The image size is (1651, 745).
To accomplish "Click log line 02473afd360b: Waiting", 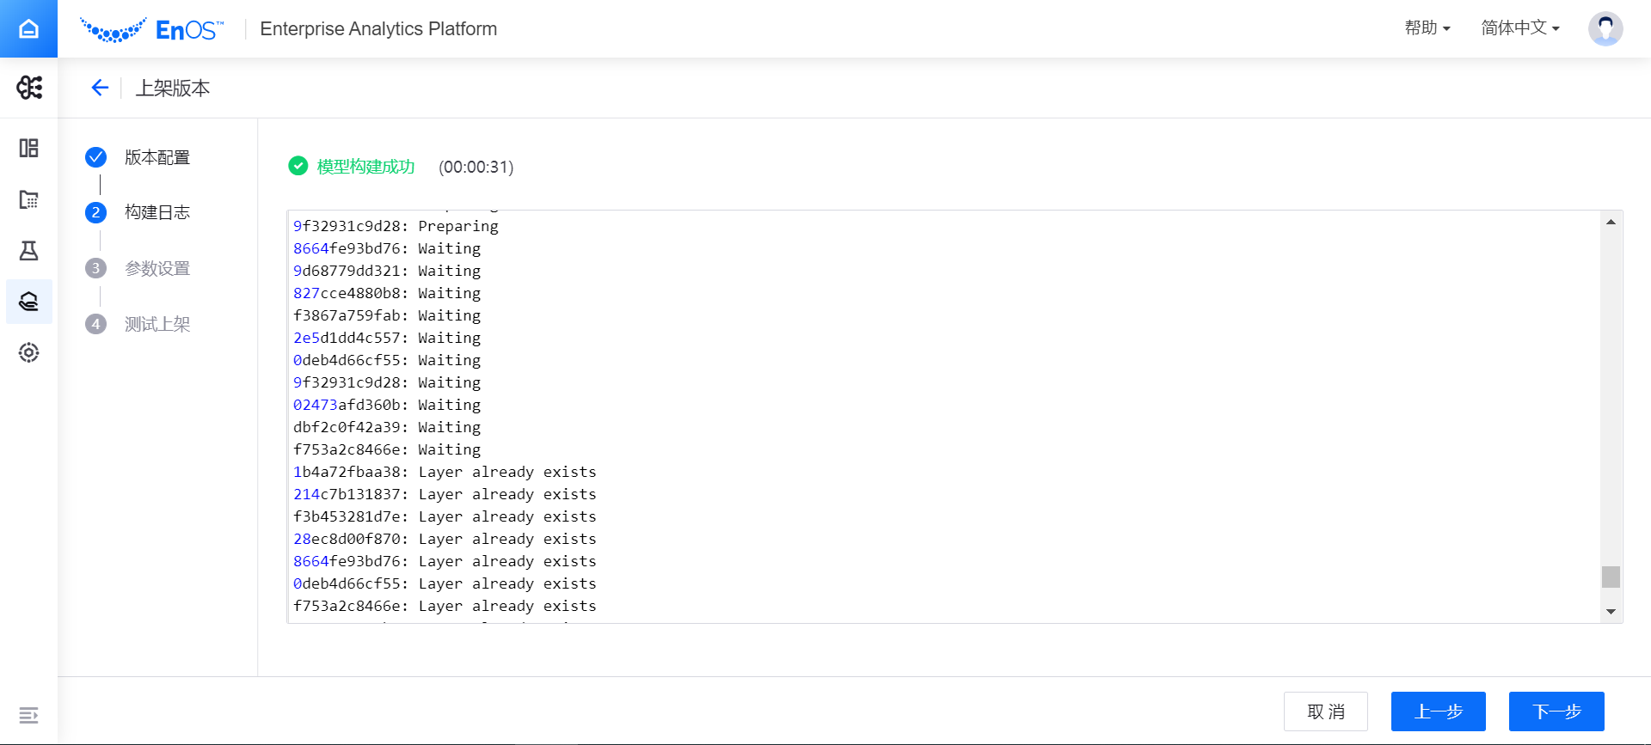I will [x=387, y=405].
